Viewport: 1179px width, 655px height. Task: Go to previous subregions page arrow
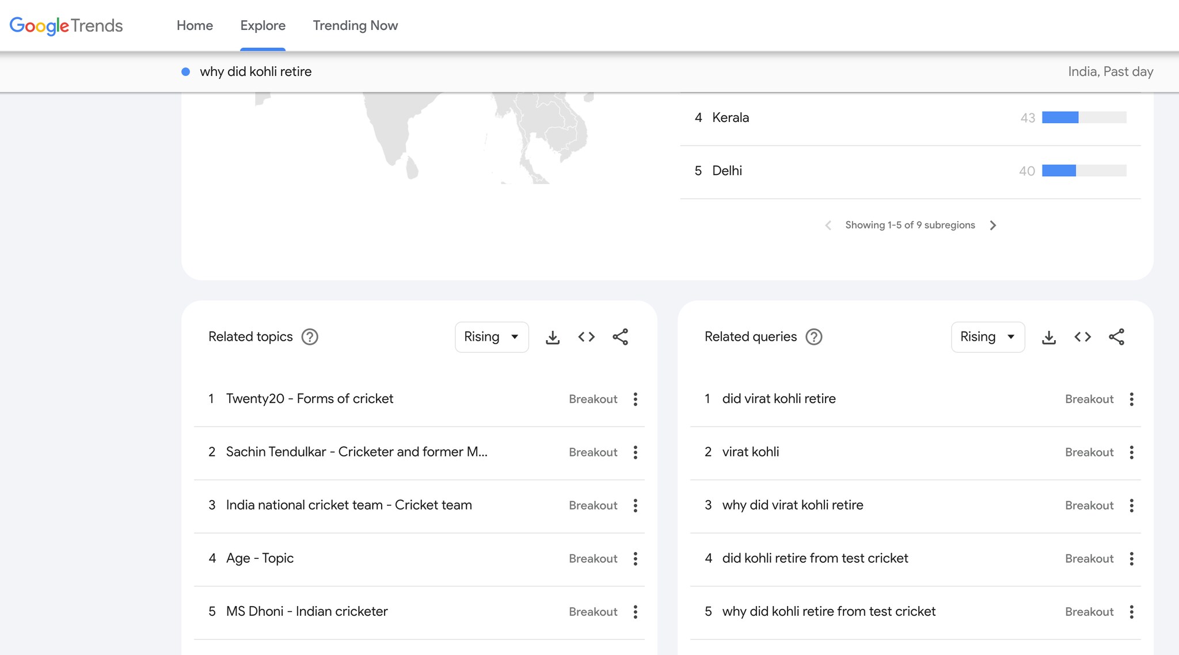828,225
